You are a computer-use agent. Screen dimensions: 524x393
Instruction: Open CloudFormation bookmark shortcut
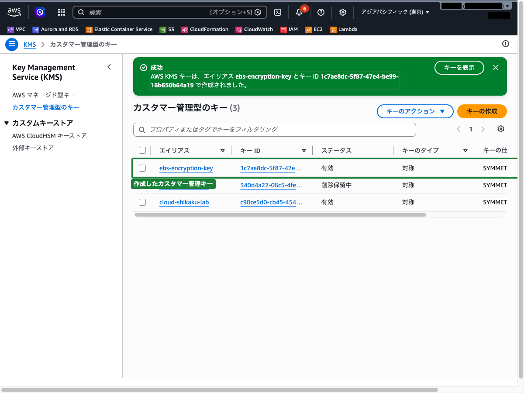(x=205, y=29)
